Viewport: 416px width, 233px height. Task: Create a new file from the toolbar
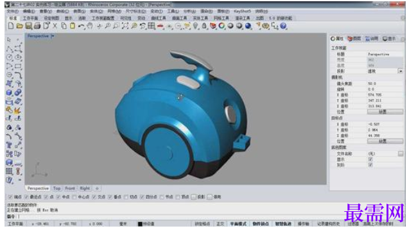pos(11,26)
